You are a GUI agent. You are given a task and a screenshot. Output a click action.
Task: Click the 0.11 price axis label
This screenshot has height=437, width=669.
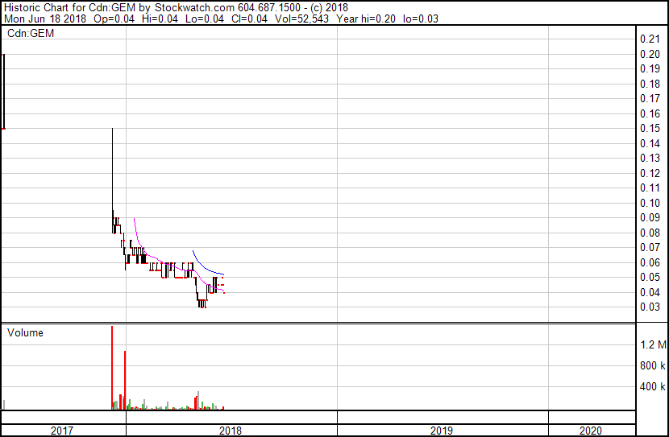click(x=650, y=188)
